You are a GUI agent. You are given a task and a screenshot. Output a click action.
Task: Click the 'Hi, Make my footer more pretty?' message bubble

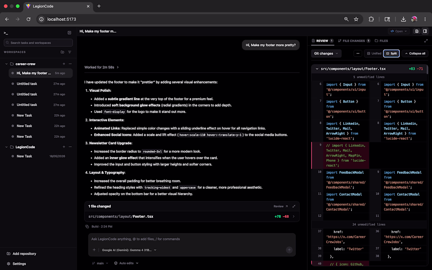(271, 45)
